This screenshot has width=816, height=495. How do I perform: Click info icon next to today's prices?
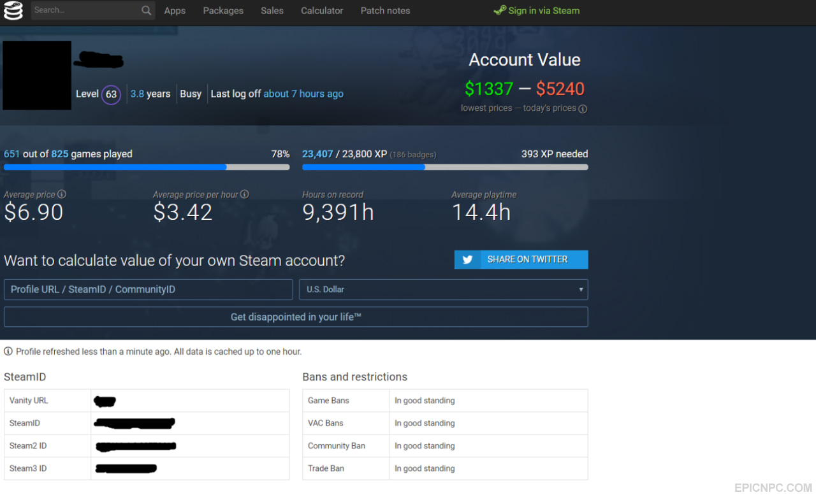583,109
